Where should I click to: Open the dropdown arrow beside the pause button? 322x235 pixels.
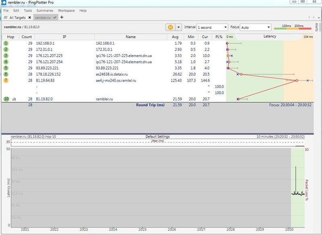pos(178,27)
